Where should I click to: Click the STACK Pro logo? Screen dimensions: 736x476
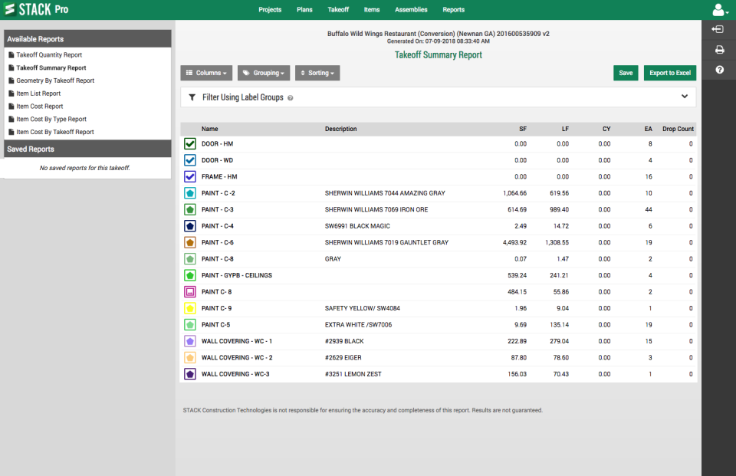pos(36,9)
